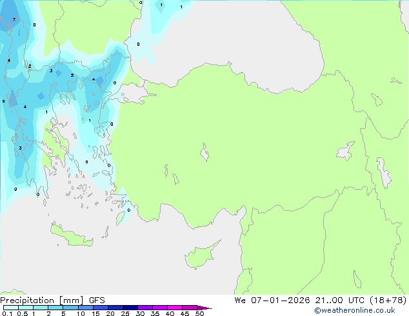Image resolution: width=409 pixels, height=316 pixels.
Task: Click the "07-01-2026" date text
Action: click(281, 301)
